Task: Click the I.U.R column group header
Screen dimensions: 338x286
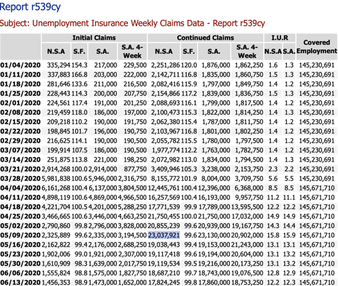Action: pyautogui.click(x=280, y=38)
